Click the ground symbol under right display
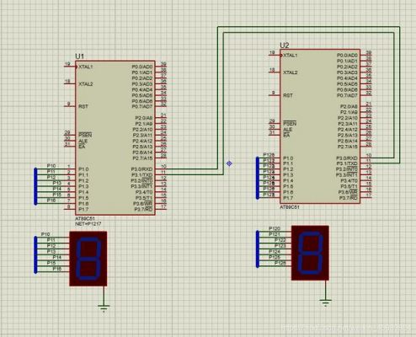The height and width of the screenshot is (337, 416). coord(326,302)
